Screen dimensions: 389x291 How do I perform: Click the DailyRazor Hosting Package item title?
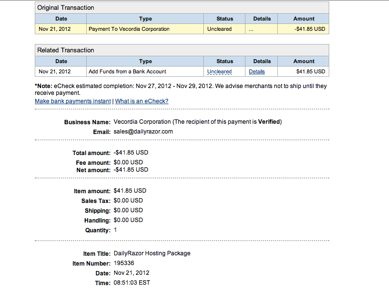[152, 253]
